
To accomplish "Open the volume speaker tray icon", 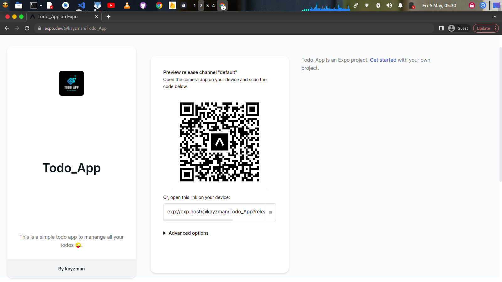I will click(389, 5).
